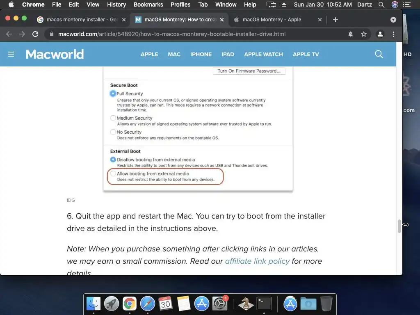Open the Chrome profile avatar
Image resolution: width=420 pixels, height=315 pixels.
tap(380, 34)
